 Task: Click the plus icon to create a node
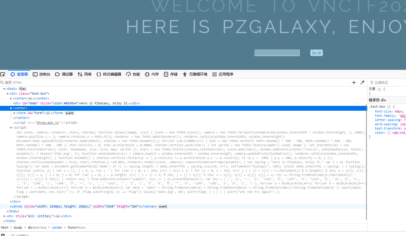pos(354,83)
